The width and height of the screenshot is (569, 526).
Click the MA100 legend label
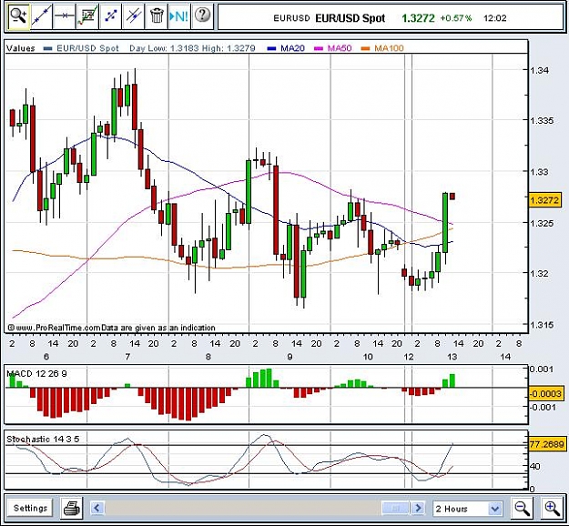(389, 48)
